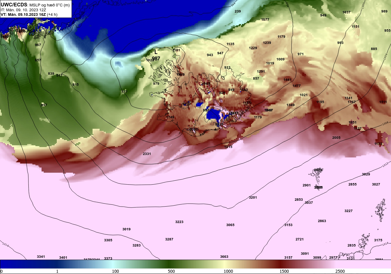Click the '100' mark on the colour scale
391x274 pixels.
(x=115, y=271)
